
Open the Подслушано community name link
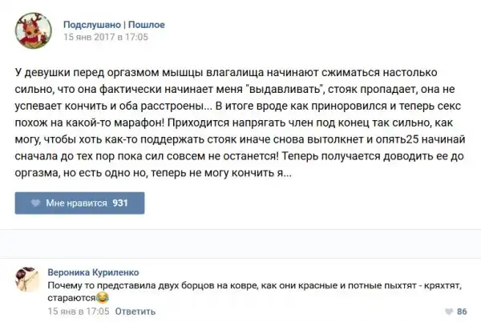(x=92, y=24)
